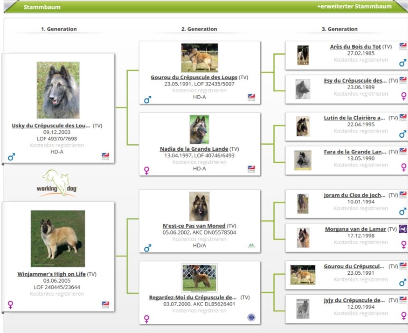Viewport: 408px width, 333px height.
Task: Click the photo of N'est-ce Pas van Moned
Action: [x=199, y=206]
